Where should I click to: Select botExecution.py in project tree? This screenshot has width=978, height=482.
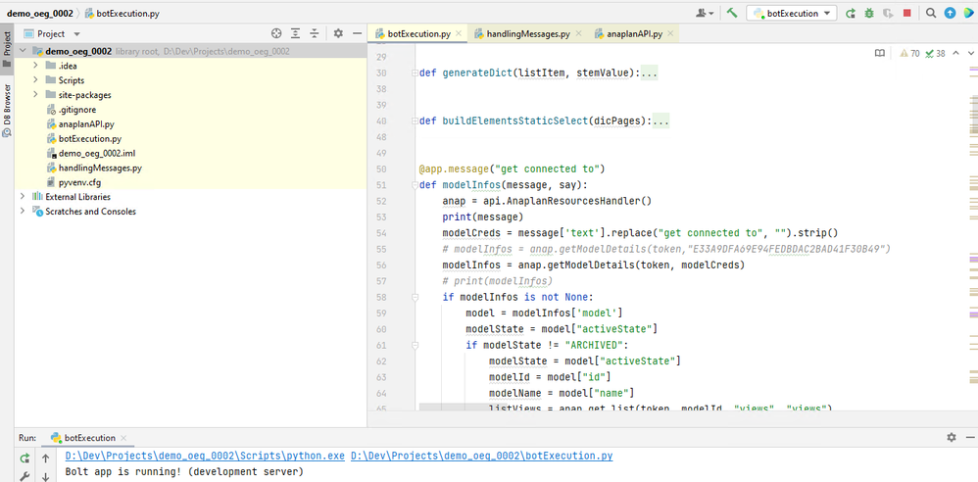click(90, 138)
